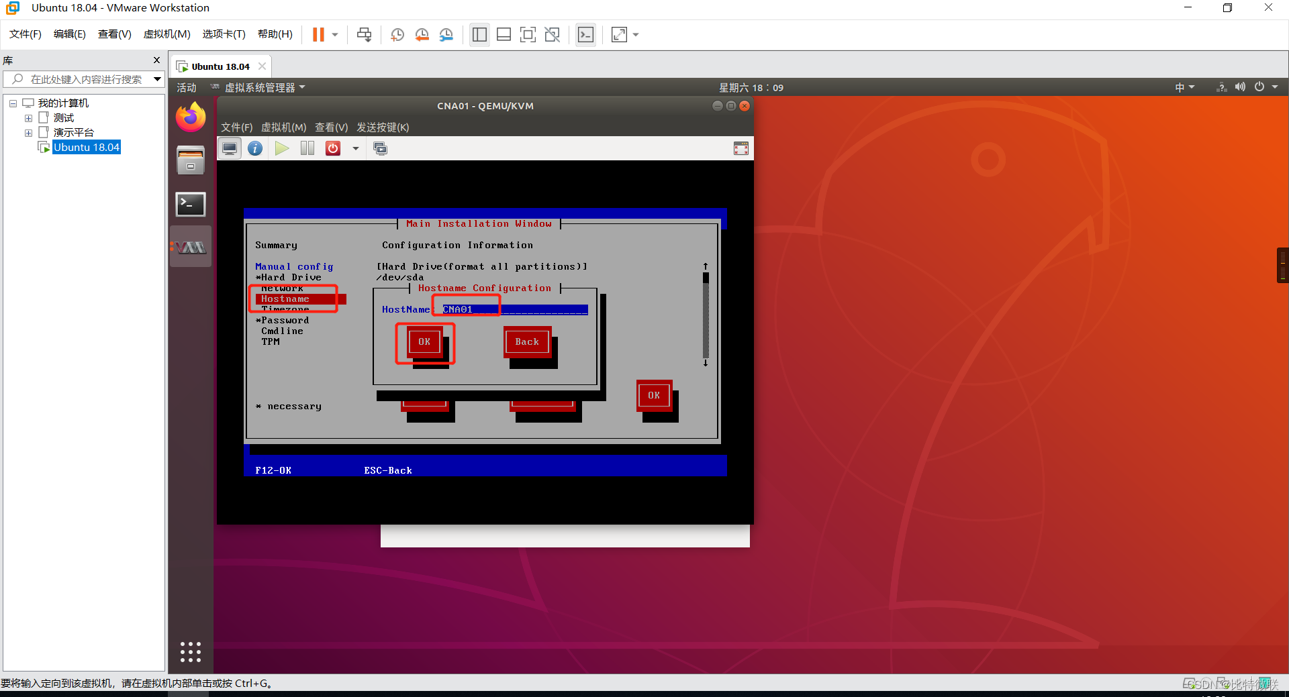Open Firefox from the Ubuntu dock

(190, 117)
